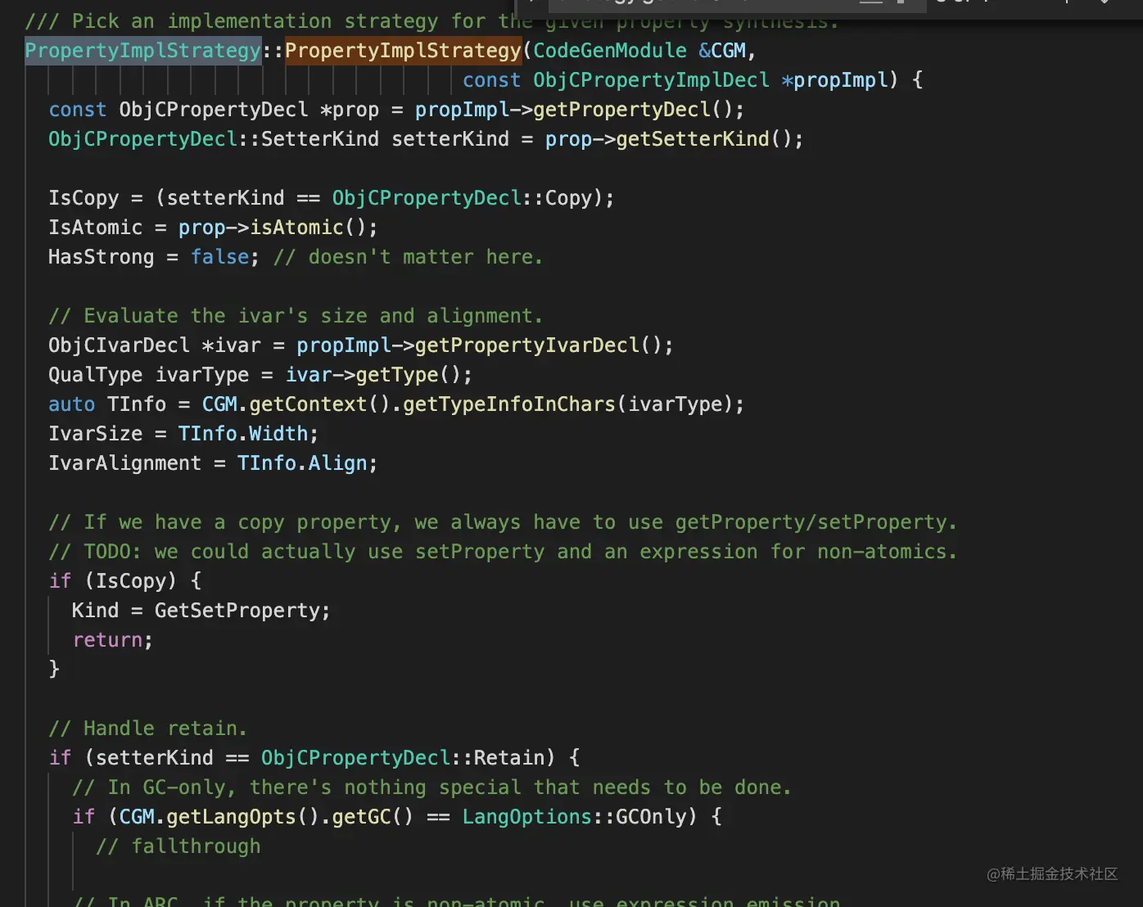Click the comment "// doesn't matter here."
This screenshot has height=907, width=1143.
[408, 257]
